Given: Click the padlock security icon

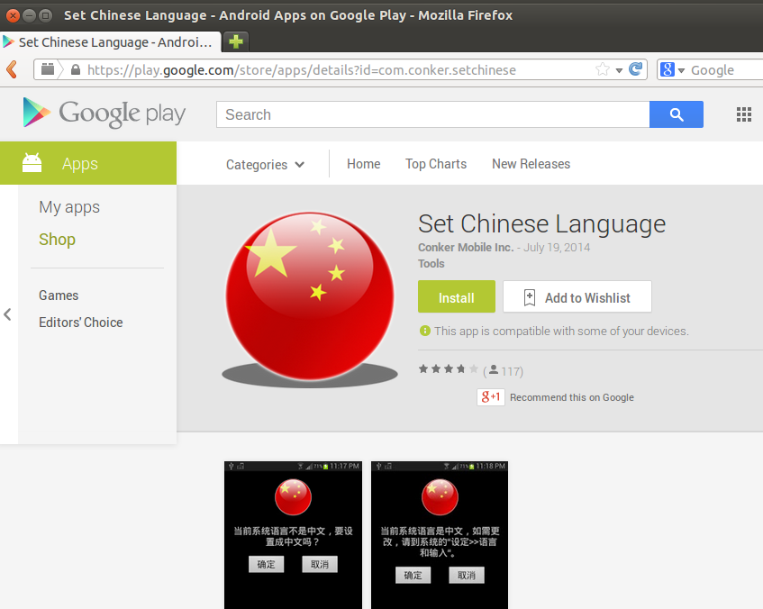Looking at the screenshot, I should (76, 69).
